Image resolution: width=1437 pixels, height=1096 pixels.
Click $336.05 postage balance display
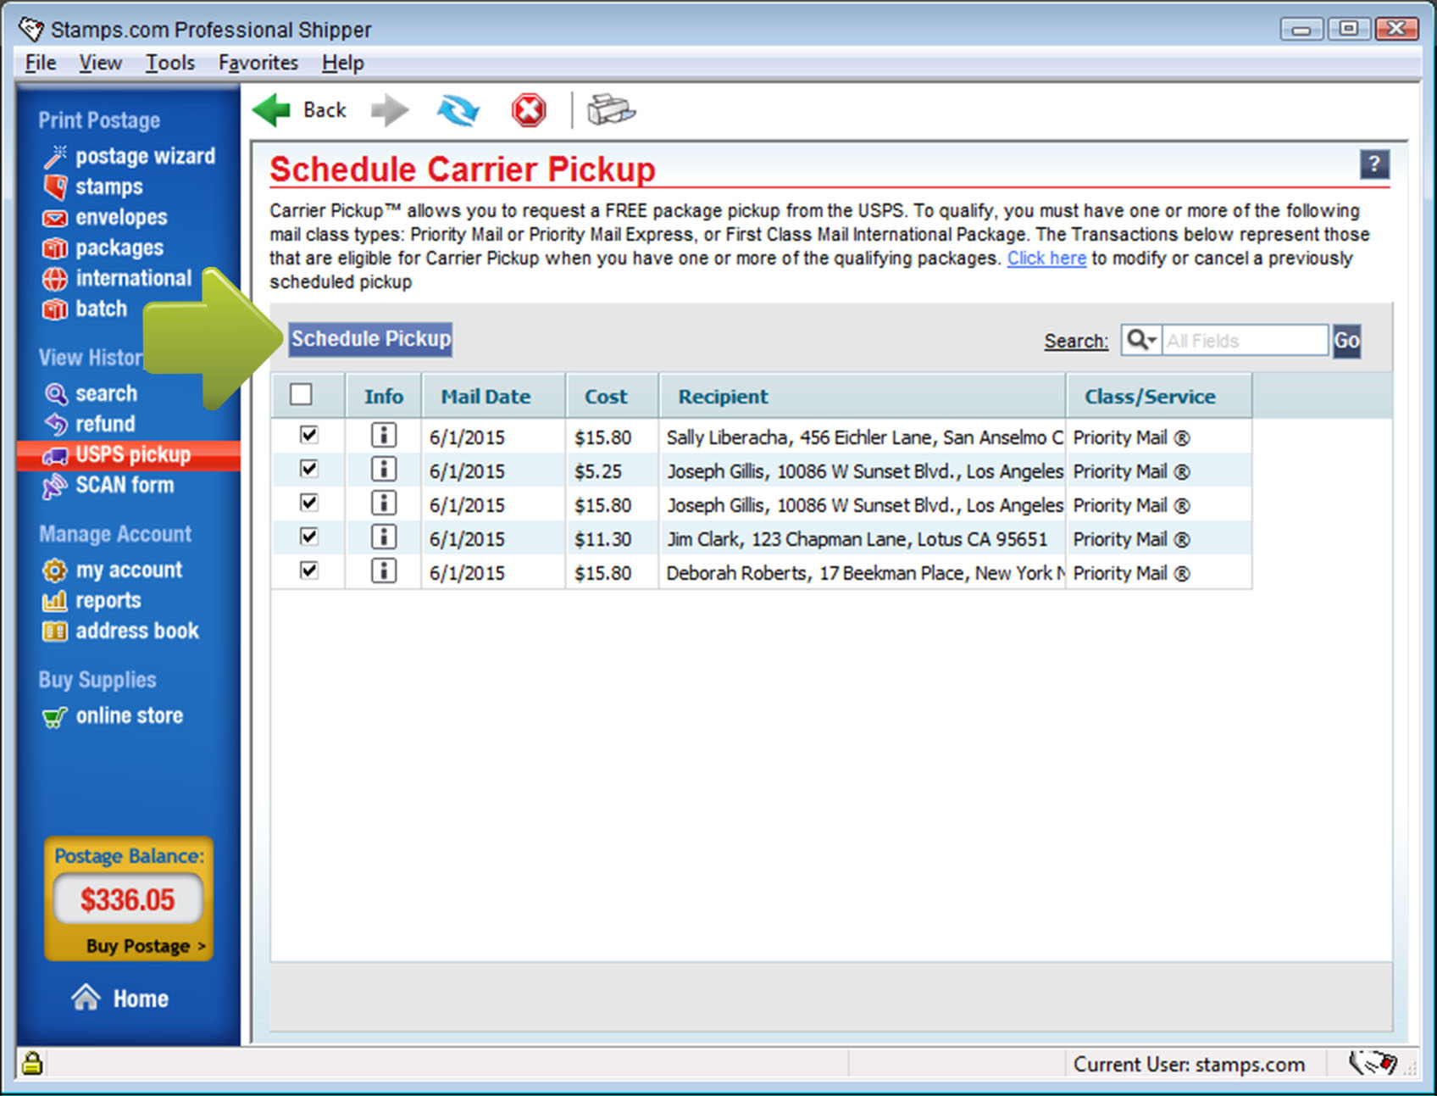click(128, 899)
